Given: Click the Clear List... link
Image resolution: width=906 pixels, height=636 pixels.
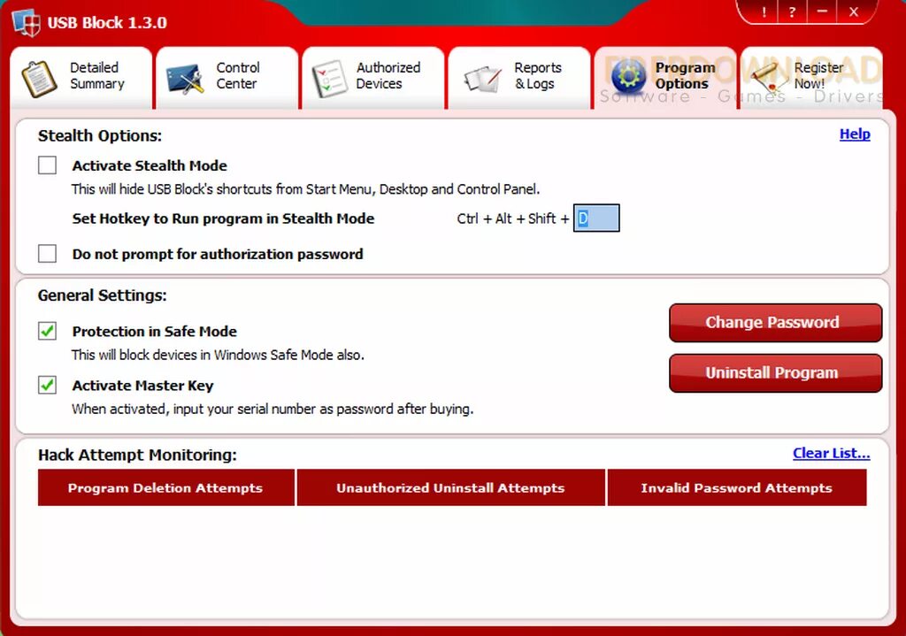Looking at the screenshot, I should 831,454.
